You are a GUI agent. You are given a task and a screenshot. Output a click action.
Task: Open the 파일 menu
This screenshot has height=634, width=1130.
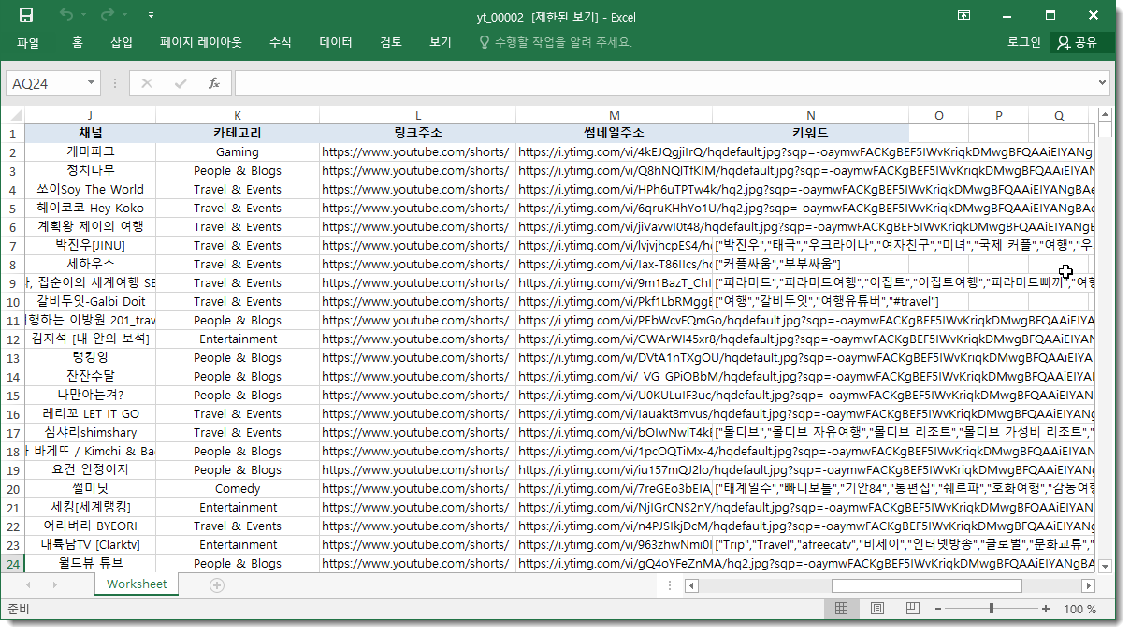coord(28,42)
